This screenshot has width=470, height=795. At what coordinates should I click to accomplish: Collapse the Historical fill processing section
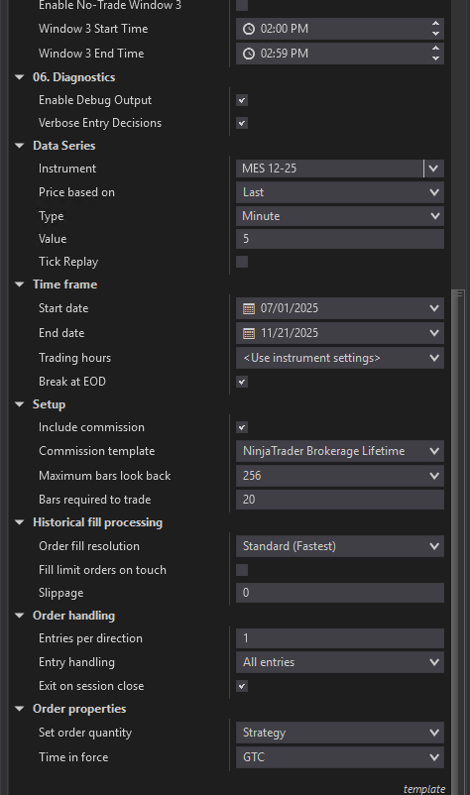[20, 522]
